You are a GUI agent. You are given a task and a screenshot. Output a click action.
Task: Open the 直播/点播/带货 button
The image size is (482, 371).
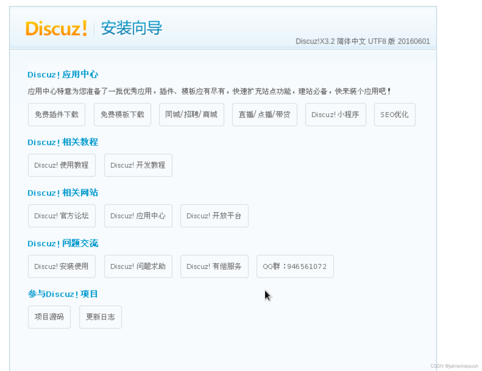[265, 114]
